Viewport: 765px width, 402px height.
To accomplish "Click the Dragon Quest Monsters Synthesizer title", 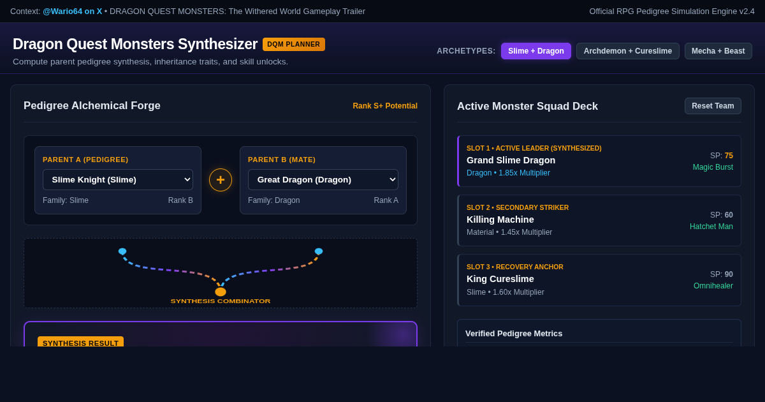I will coord(135,44).
